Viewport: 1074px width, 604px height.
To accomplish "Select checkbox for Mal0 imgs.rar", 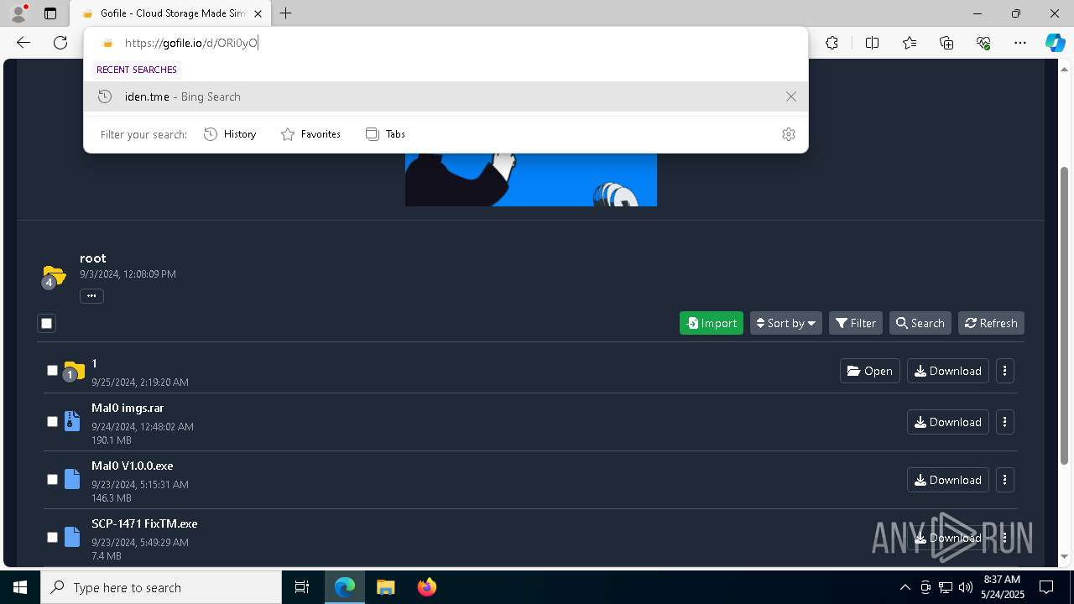I will click(52, 421).
